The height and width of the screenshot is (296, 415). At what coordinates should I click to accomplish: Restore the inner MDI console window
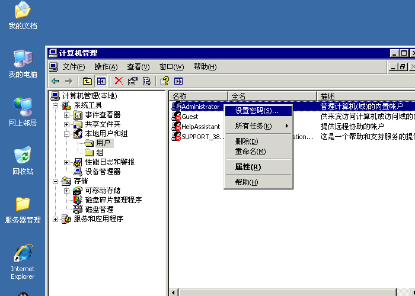point(403,67)
